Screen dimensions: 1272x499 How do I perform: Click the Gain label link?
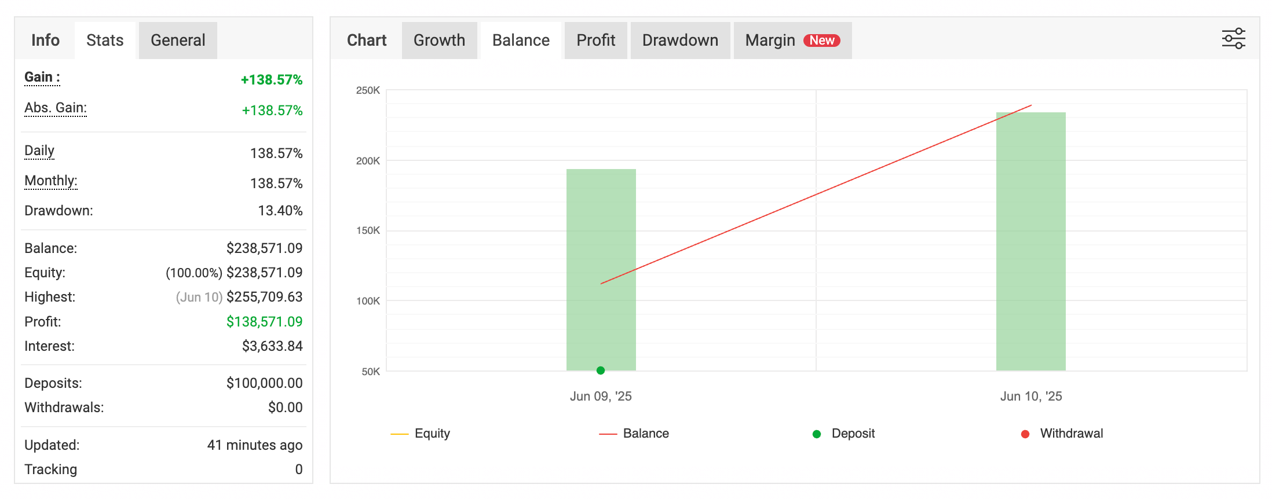click(42, 78)
